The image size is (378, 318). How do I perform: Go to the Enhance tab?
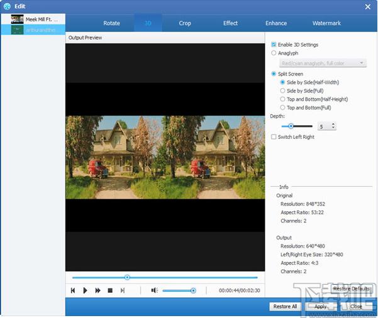[x=276, y=23]
